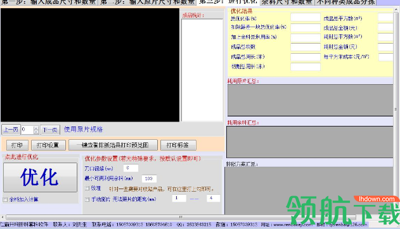Click the 成品总平方数 result field

pos(385,18)
